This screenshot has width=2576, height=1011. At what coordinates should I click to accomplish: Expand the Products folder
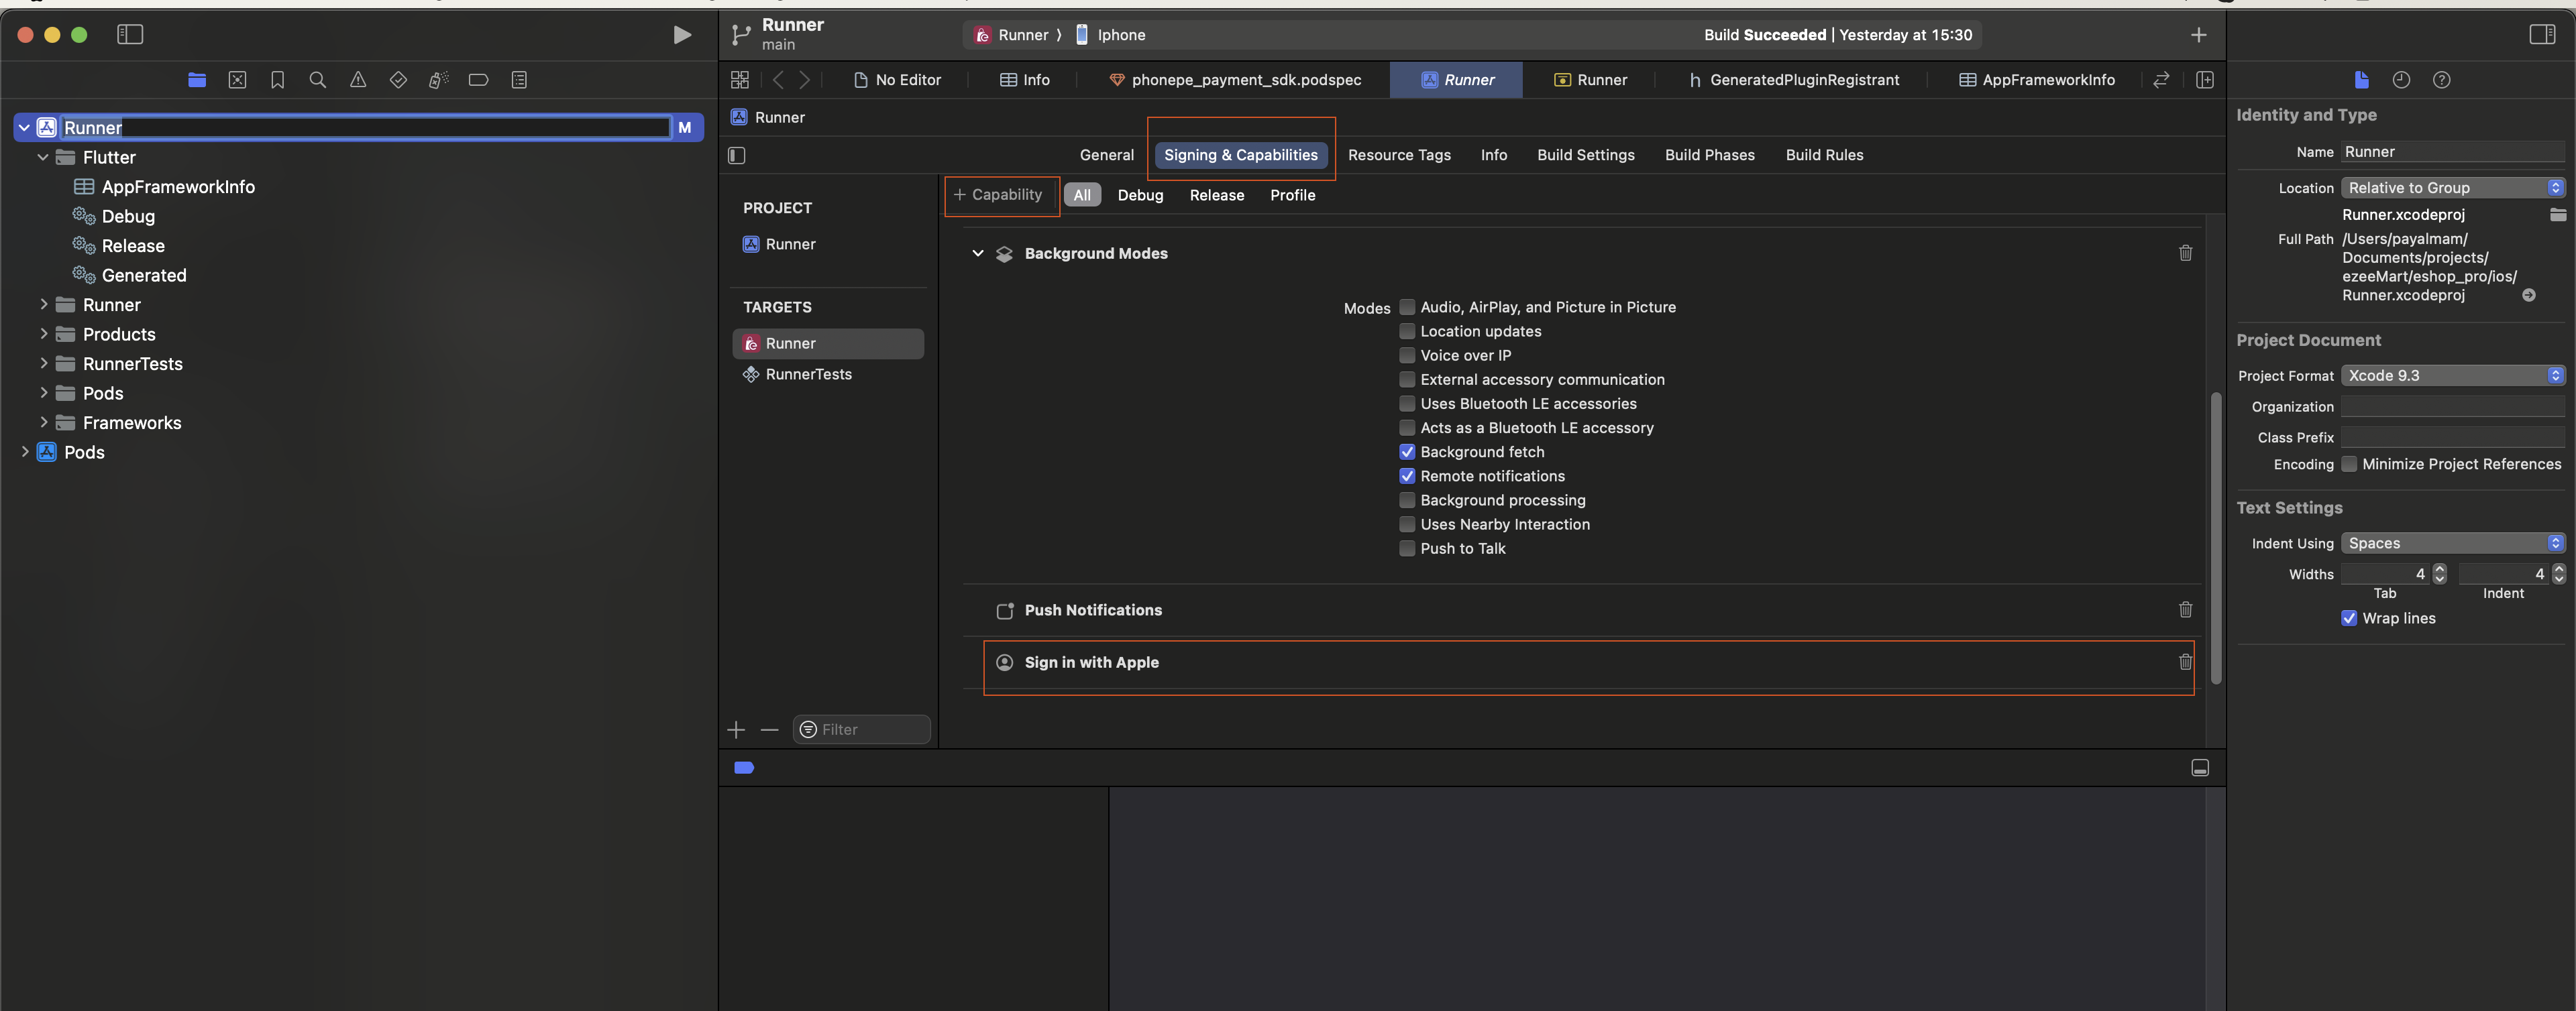pyautogui.click(x=43, y=334)
